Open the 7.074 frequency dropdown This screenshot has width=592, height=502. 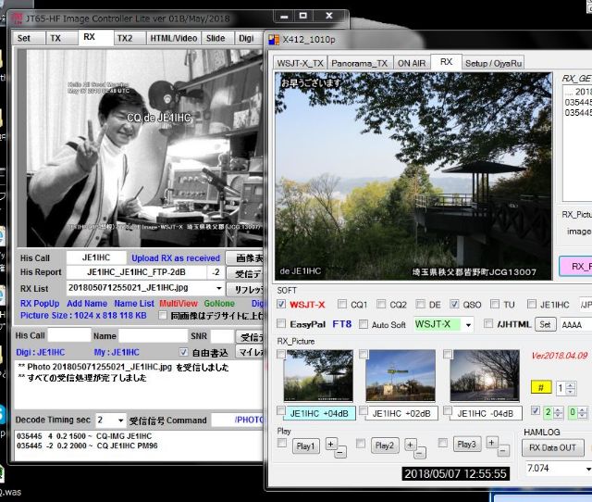pyautogui.click(x=585, y=469)
